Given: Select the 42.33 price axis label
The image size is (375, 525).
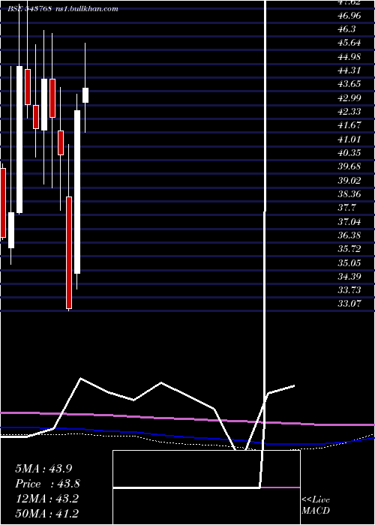Looking at the screenshot, I should 349,112.
